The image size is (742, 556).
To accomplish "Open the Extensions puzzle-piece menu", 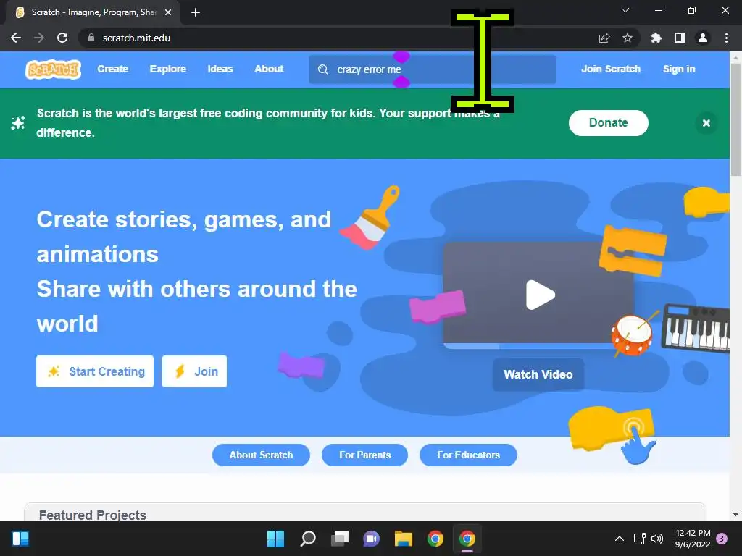I will coord(656,38).
